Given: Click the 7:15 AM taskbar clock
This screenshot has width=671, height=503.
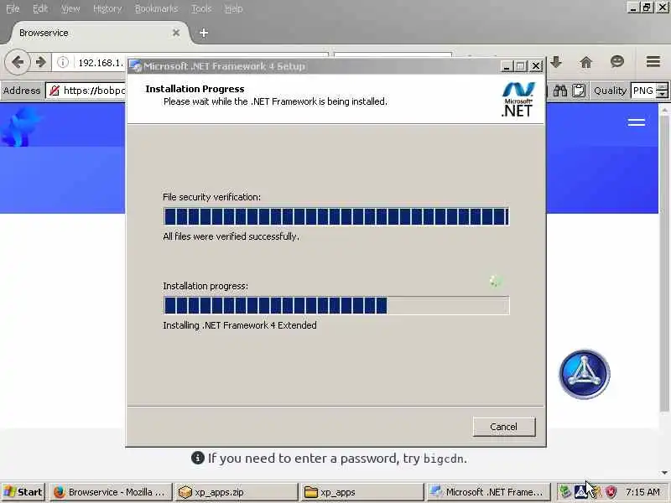Looking at the screenshot, I should (642, 492).
